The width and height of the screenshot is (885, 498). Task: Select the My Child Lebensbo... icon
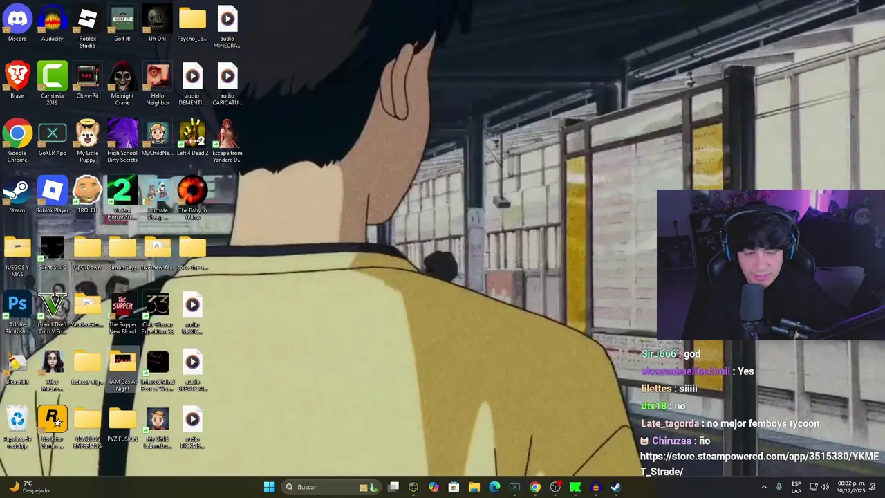pyautogui.click(x=157, y=427)
